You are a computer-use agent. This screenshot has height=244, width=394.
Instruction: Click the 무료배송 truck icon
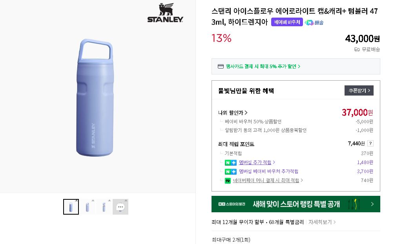(357, 49)
